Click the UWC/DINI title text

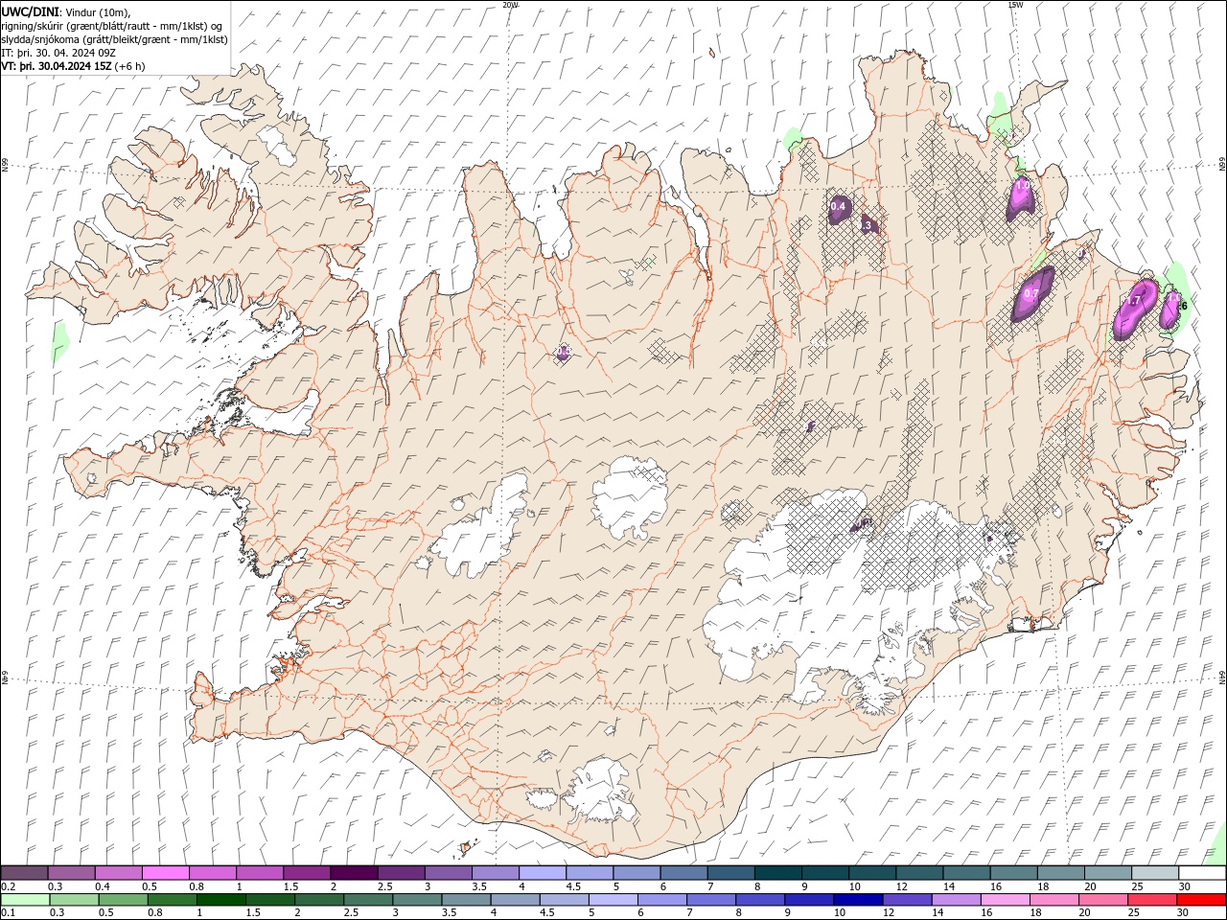click(31, 11)
